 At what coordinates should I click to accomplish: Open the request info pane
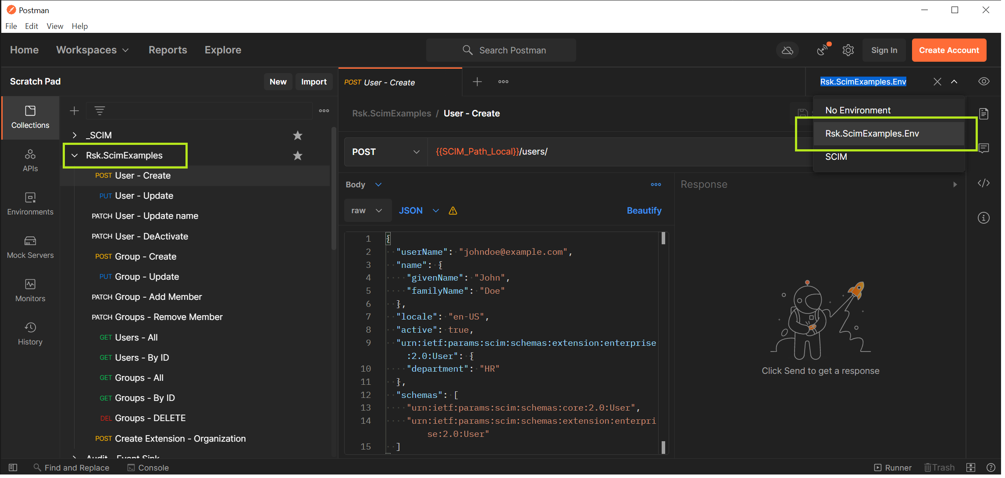coord(984,218)
